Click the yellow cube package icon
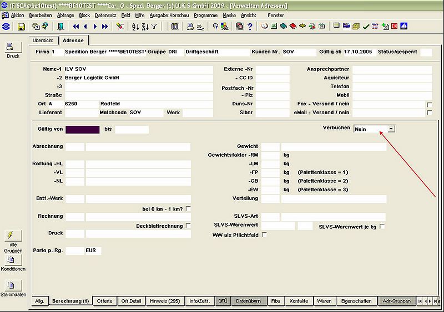The height and width of the screenshot is (312, 444). [x=356, y=26]
